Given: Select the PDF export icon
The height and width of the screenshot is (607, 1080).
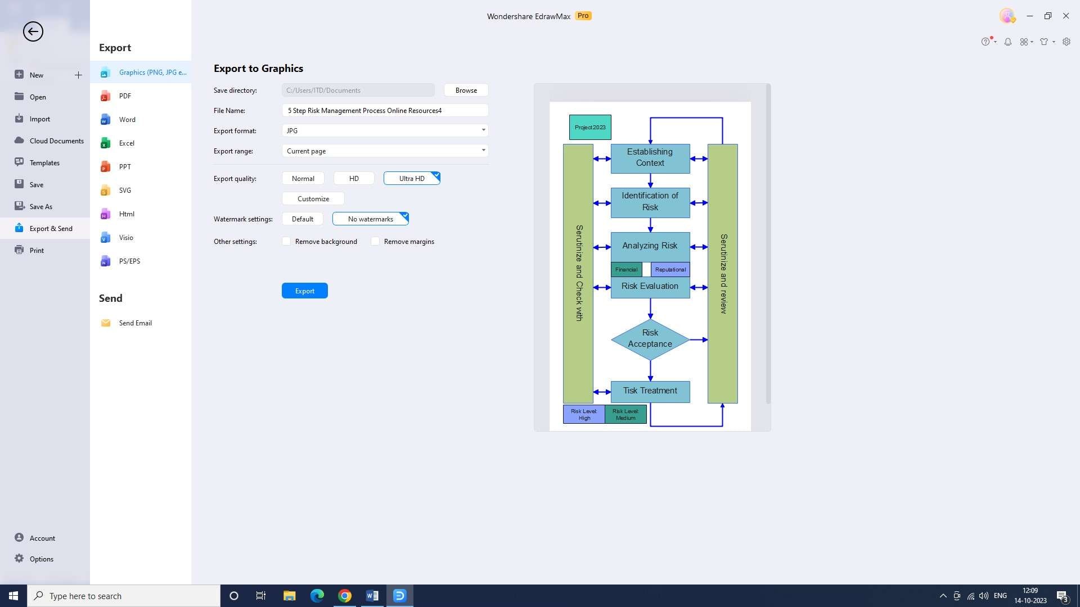Looking at the screenshot, I should coord(105,96).
